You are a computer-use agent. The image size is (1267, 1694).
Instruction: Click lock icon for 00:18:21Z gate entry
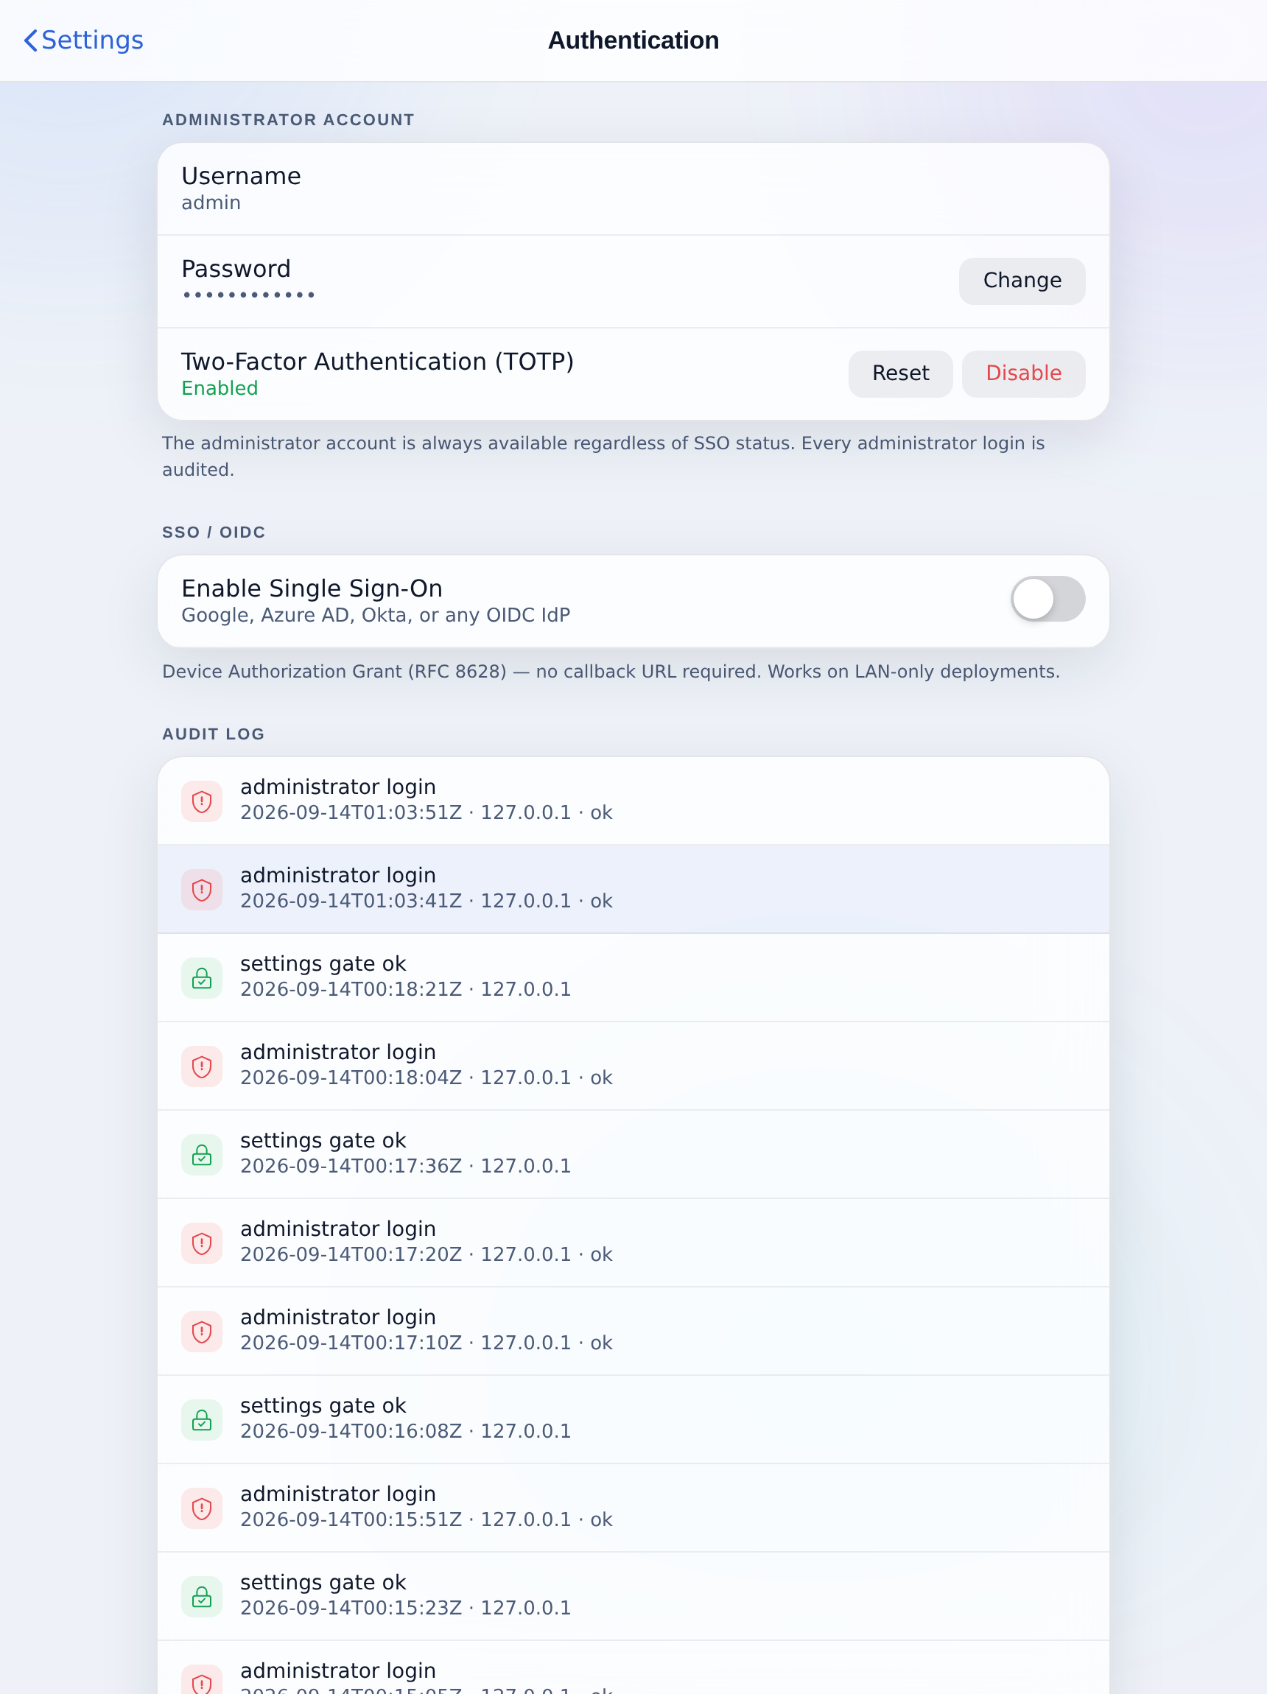click(201, 978)
